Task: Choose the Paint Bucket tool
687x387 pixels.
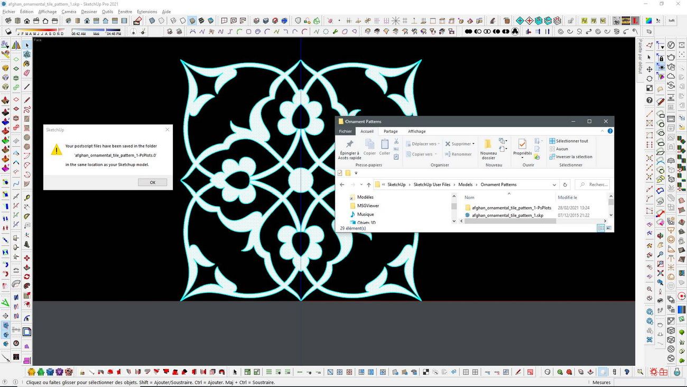Action: click(27, 63)
